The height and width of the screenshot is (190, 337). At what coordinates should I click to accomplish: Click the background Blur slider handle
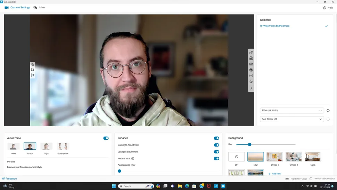coord(249,144)
